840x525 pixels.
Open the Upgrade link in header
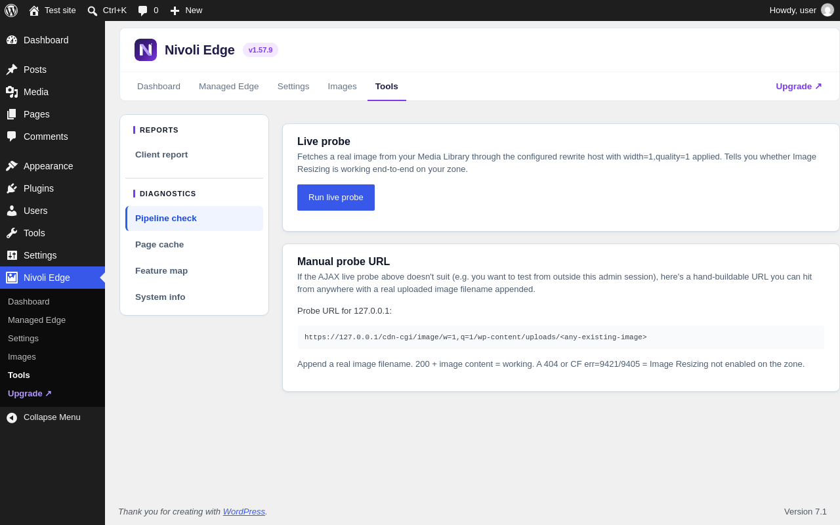pos(799,86)
